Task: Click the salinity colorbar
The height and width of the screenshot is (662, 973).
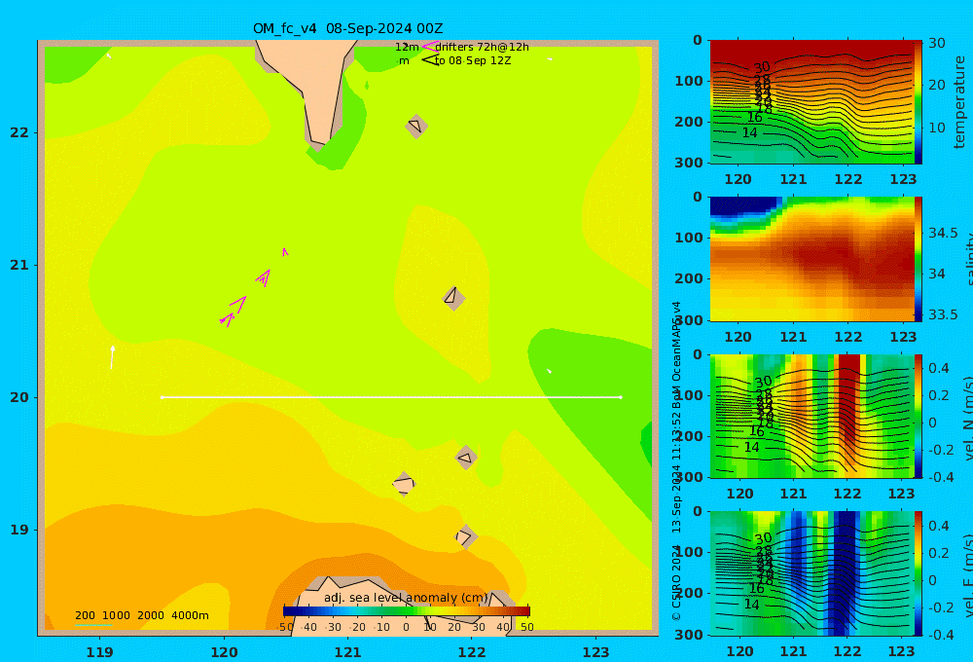Action: point(919,259)
